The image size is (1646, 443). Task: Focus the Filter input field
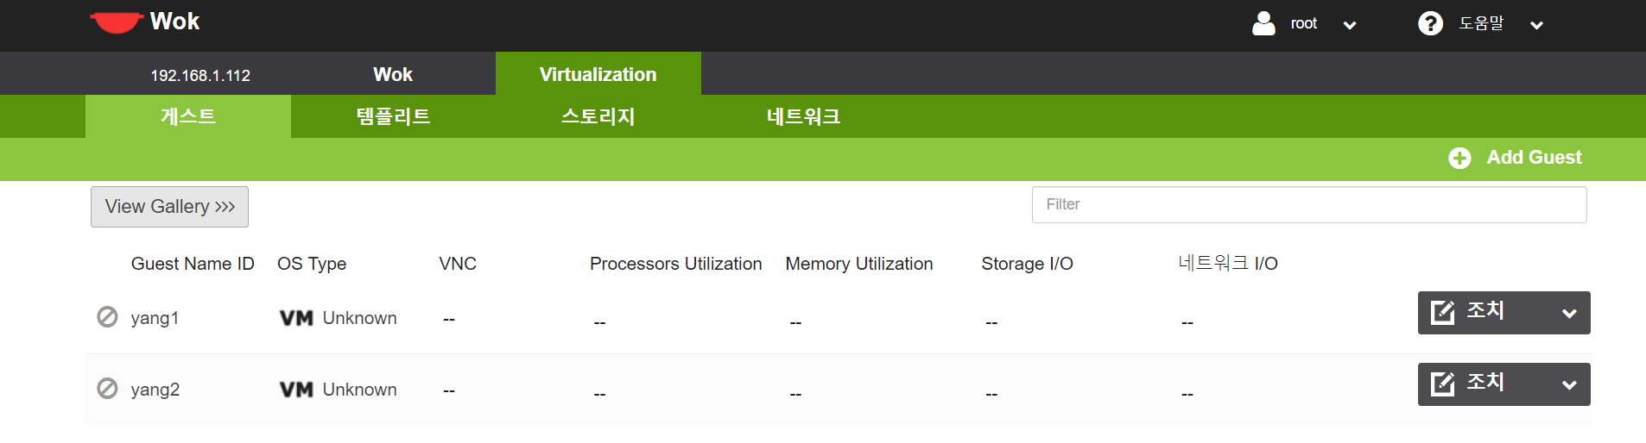(x=1309, y=204)
